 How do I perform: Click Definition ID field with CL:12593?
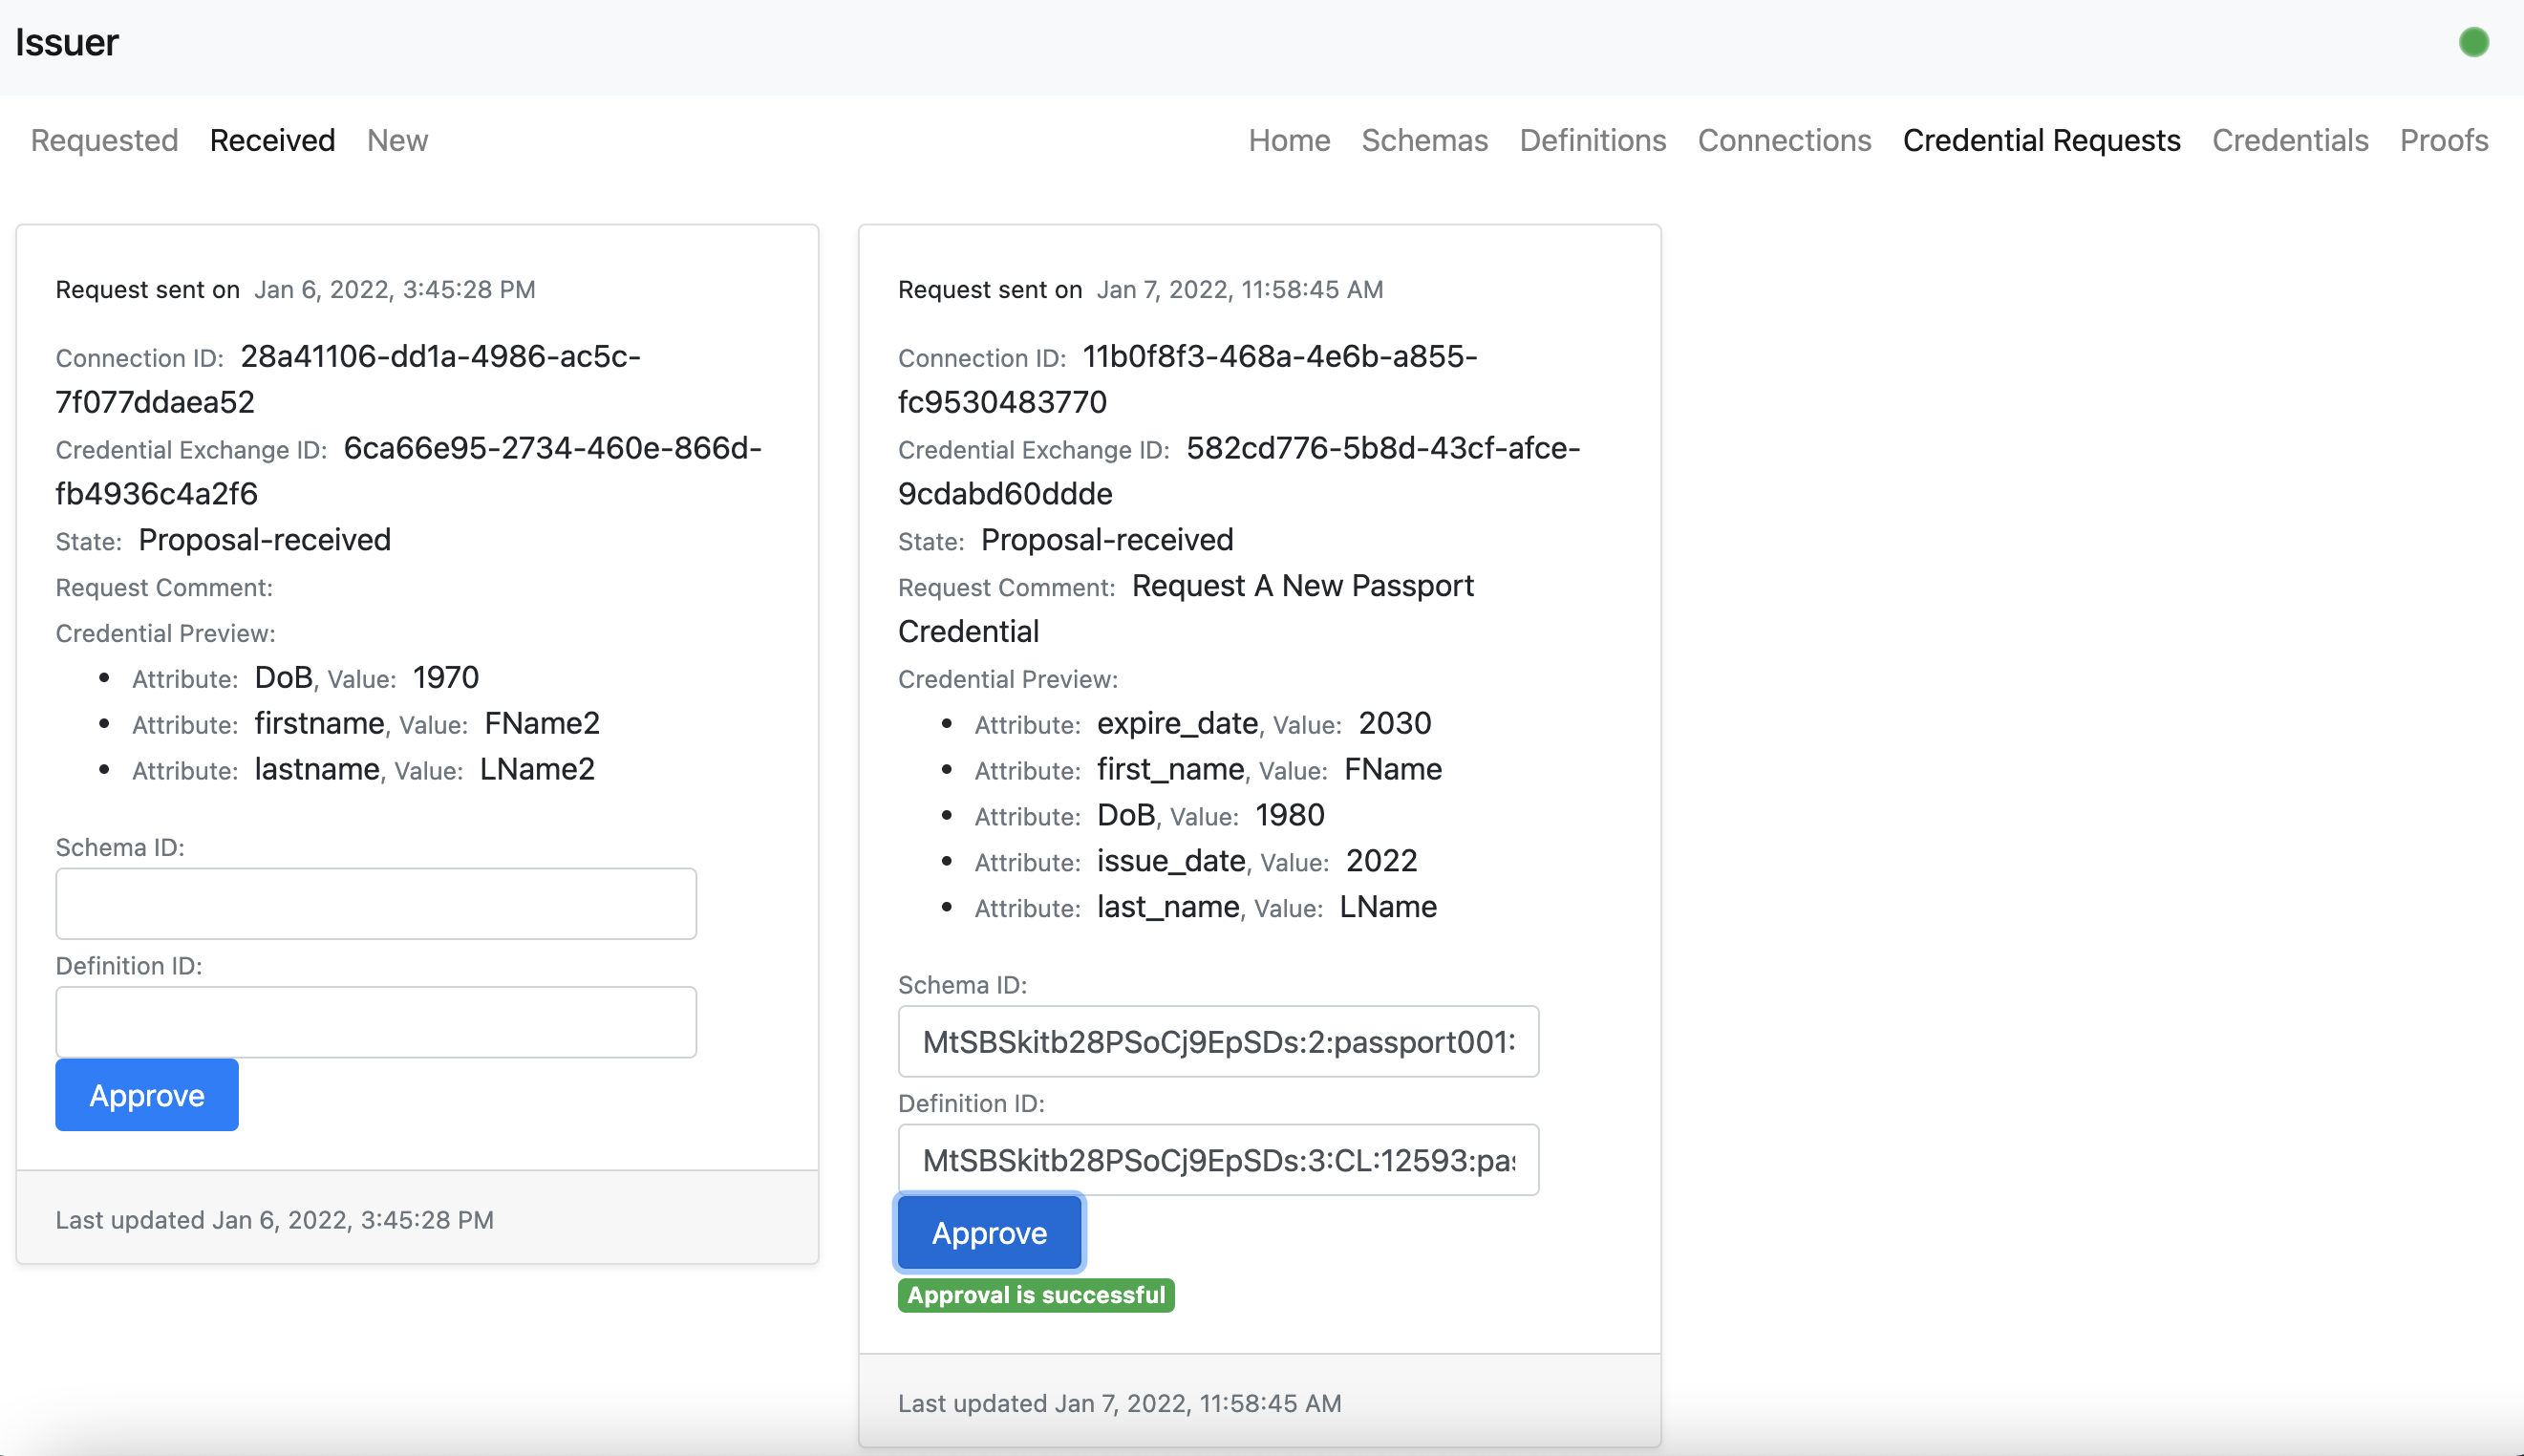pyautogui.click(x=1218, y=1160)
